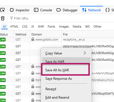Filter requests by WS
The height and width of the screenshot is (102, 114).
click(x=87, y=26)
